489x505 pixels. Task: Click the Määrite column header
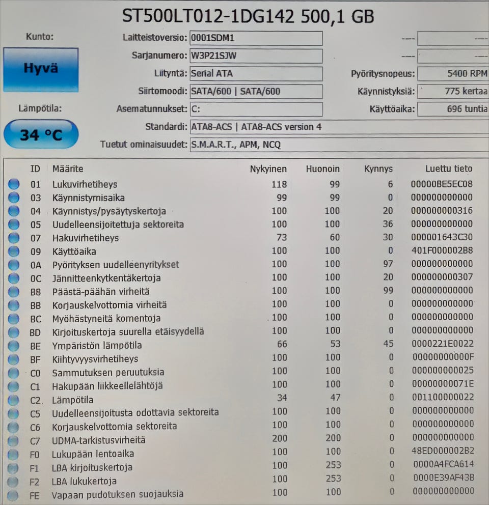[x=68, y=169]
